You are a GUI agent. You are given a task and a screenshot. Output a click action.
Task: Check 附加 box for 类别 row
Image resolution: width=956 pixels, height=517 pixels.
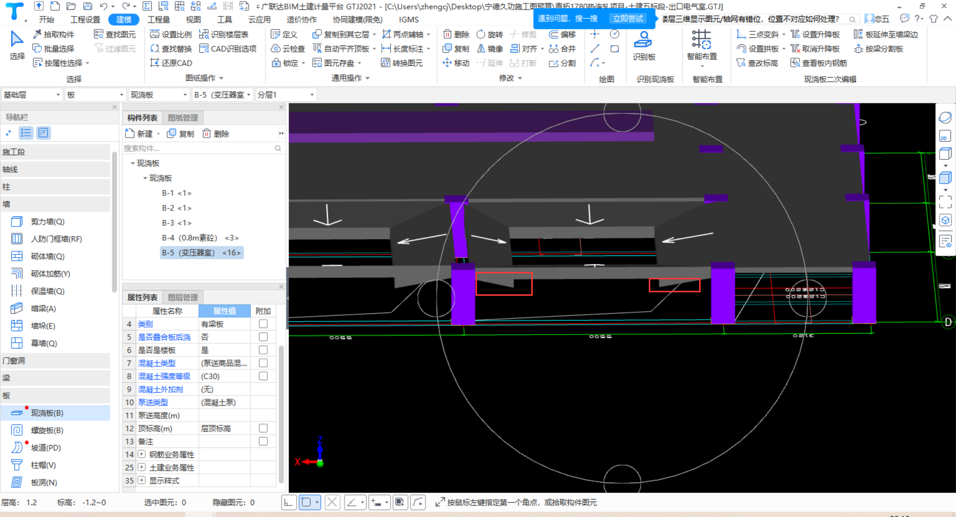263,324
